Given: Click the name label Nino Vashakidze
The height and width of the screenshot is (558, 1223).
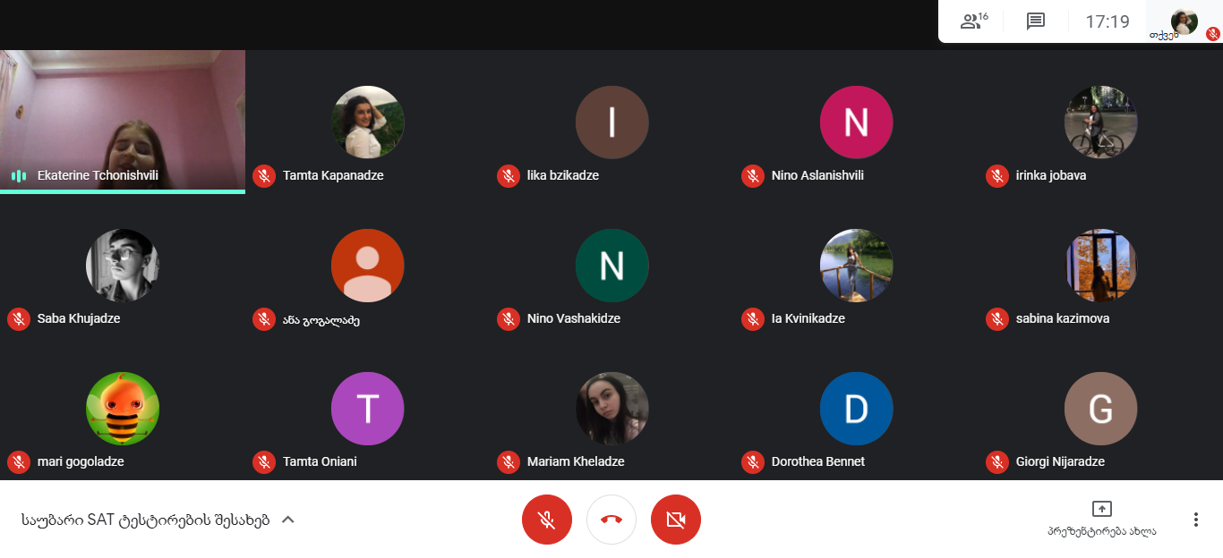Looking at the screenshot, I should click(x=574, y=318).
